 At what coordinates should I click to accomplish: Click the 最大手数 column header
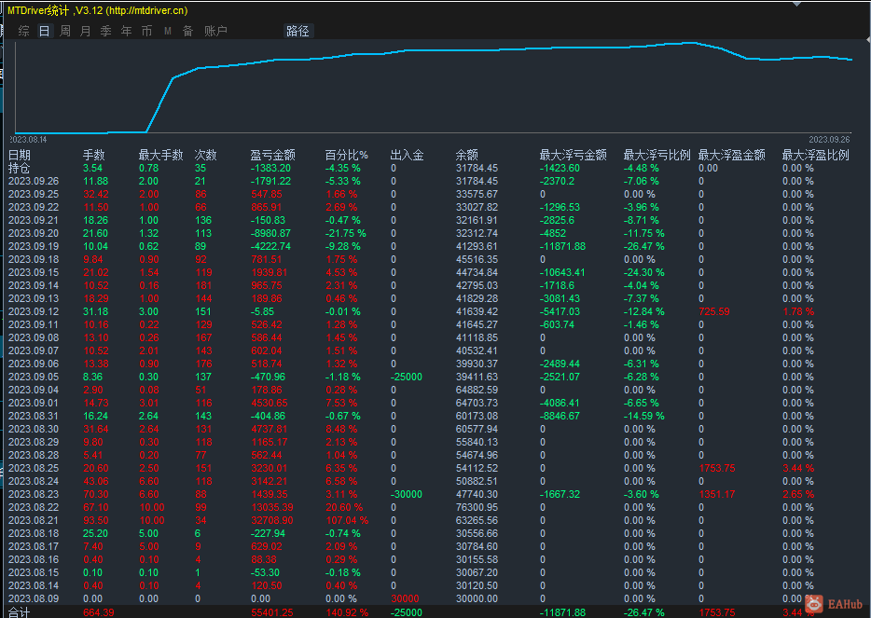(x=161, y=155)
